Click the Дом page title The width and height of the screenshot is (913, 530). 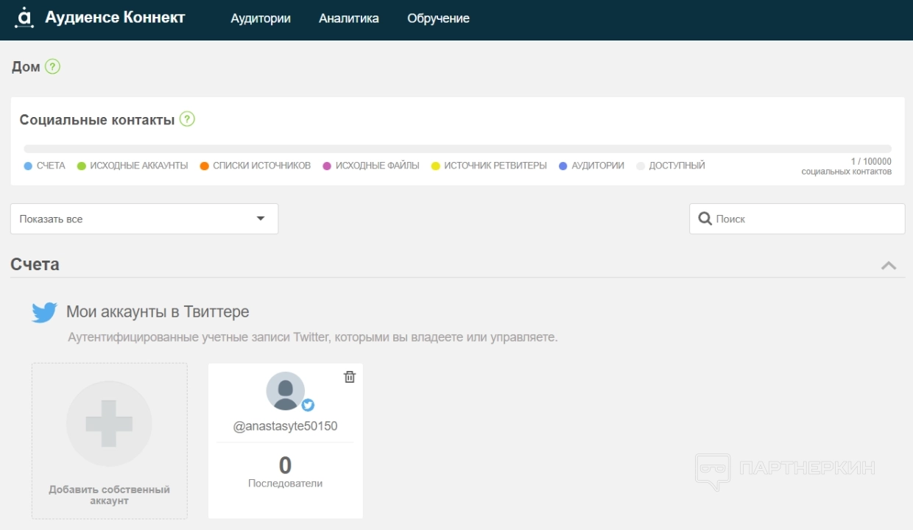(x=26, y=67)
